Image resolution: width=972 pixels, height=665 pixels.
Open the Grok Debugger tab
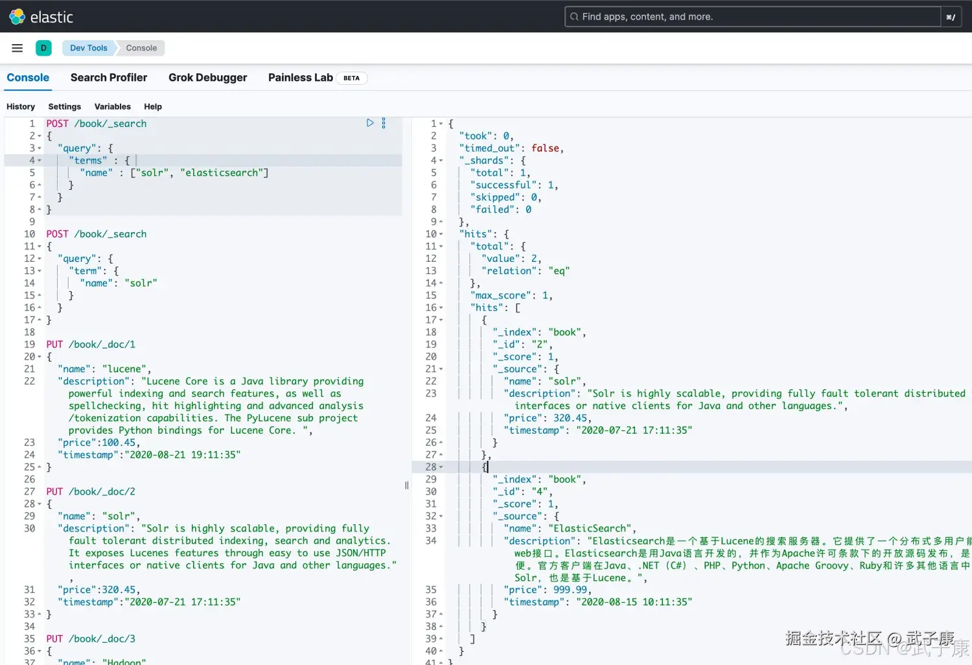[207, 77]
